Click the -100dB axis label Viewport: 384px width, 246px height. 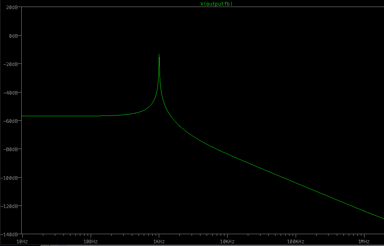[9, 178]
